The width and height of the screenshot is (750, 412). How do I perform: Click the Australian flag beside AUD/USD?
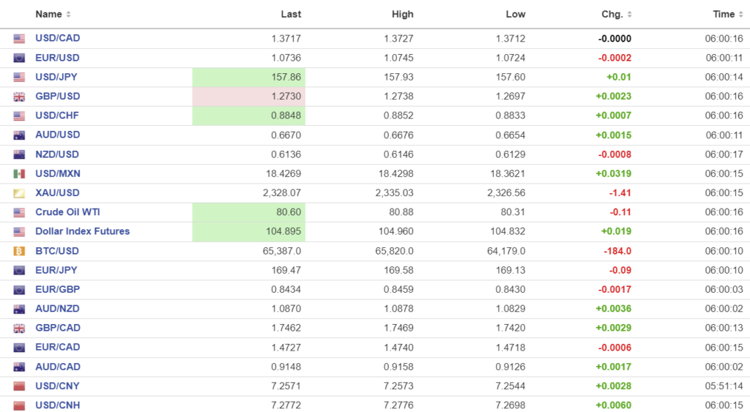tap(19, 135)
